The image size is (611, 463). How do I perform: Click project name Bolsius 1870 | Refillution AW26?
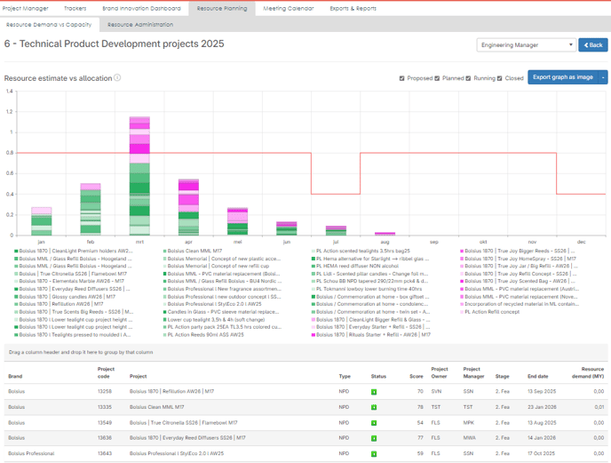coord(171,392)
